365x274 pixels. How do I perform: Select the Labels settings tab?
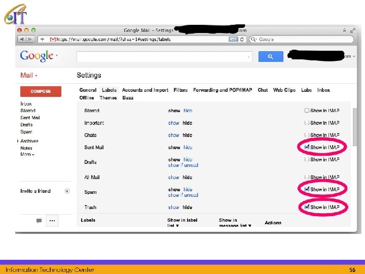109,90
